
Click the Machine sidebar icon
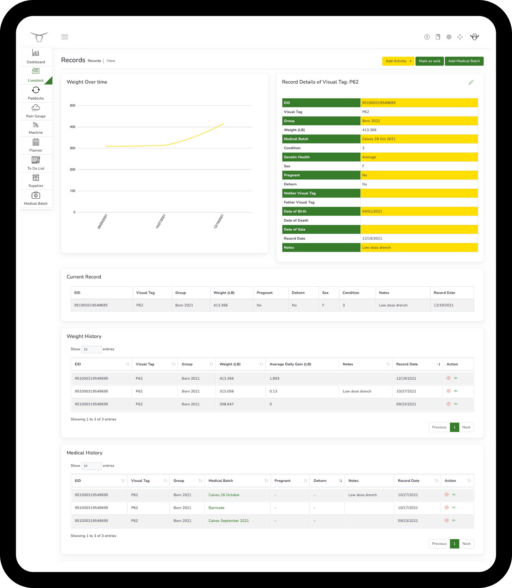tap(36, 125)
